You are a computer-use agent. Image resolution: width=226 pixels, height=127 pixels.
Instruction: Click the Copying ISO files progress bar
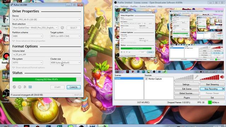point(47,79)
